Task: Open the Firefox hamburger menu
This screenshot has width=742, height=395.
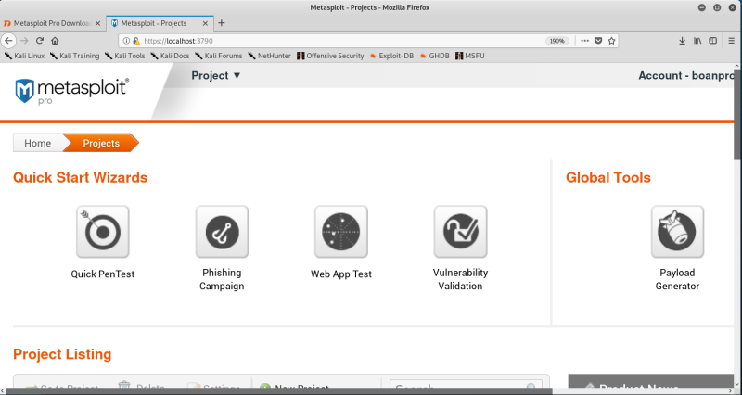Action: point(732,41)
